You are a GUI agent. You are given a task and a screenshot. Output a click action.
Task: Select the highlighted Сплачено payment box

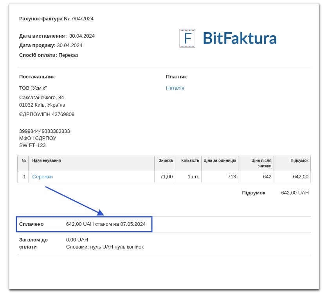coord(84,224)
